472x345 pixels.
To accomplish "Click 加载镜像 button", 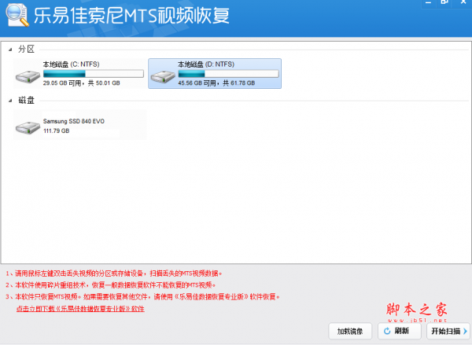I will (350, 331).
